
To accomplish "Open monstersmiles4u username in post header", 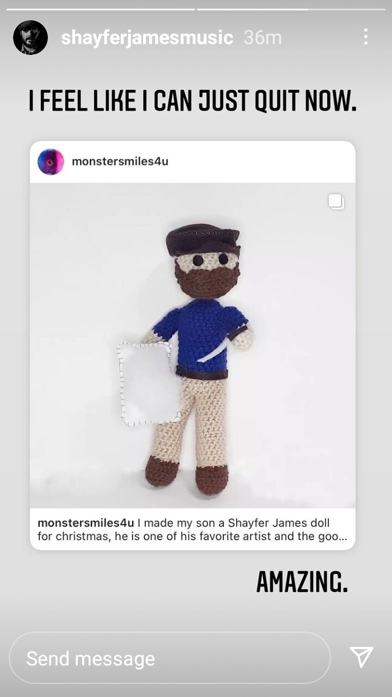I will [x=120, y=162].
